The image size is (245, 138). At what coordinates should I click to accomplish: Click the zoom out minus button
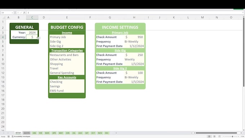pos(224,137)
